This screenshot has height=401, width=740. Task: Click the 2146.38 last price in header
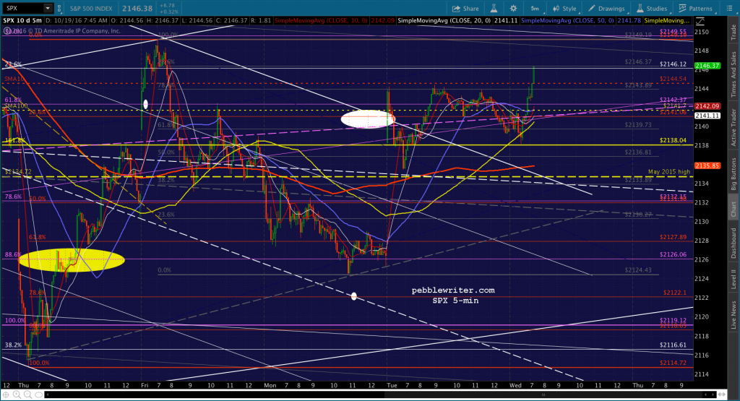tap(137, 9)
